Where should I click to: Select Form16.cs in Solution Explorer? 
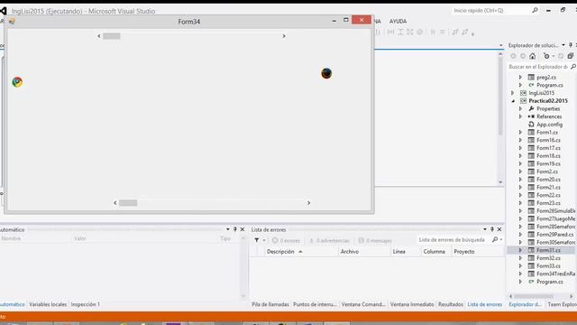point(548,140)
